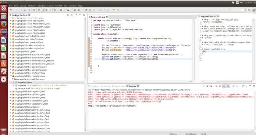Click the Smart Insert status bar entry
The height and width of the screenshot is (135, 256).
tap(191, 134)
